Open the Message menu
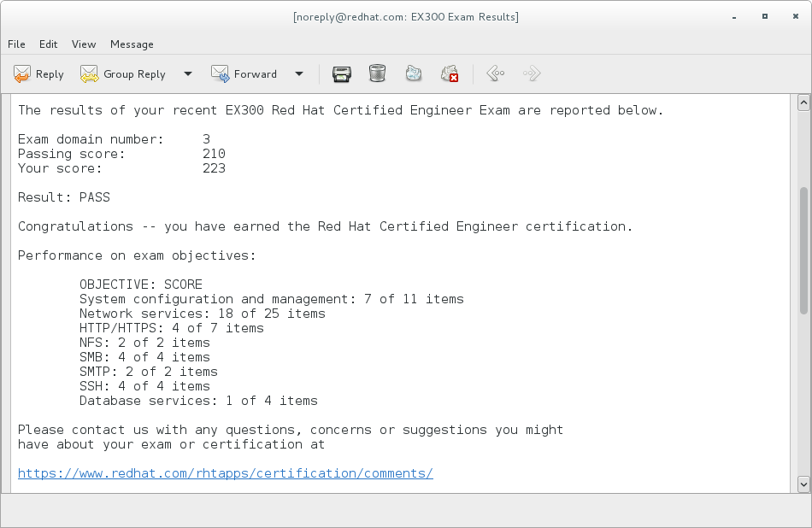Viewport: 812px width, 528px height. coord(132,44)
